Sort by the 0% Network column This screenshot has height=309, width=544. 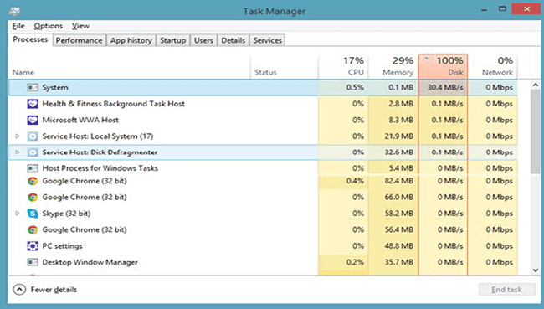(x=493, y=67)
